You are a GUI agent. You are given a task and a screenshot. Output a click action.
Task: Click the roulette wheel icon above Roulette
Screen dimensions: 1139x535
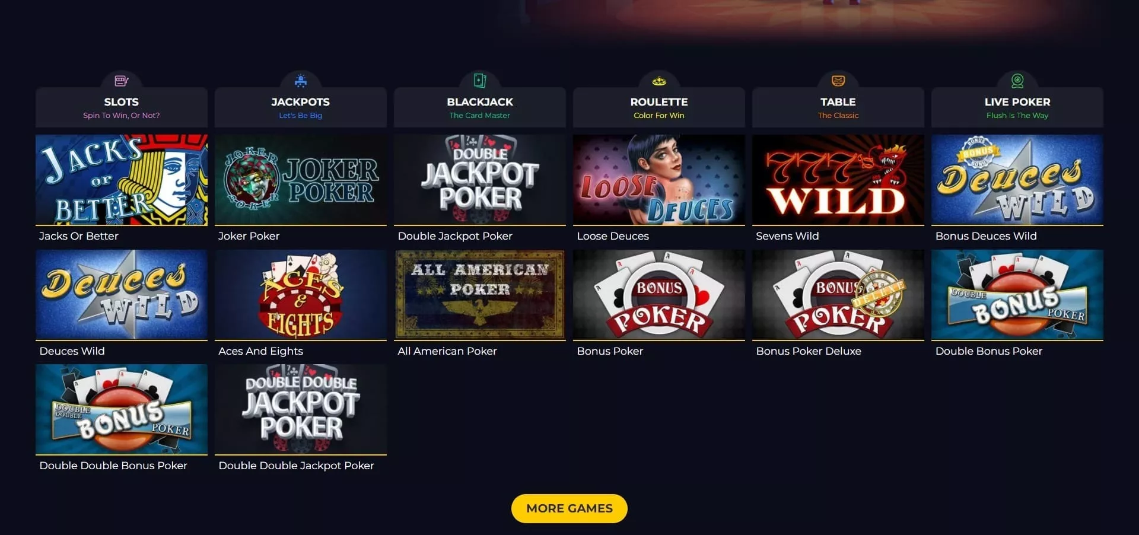pos(659,81)
